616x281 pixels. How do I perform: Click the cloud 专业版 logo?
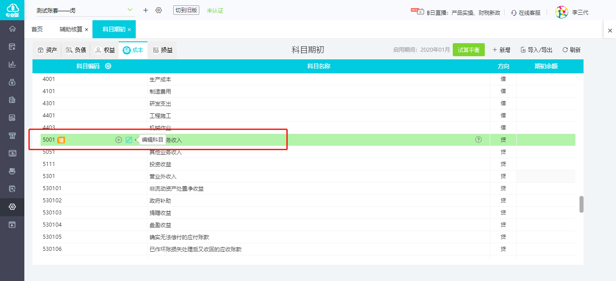[x=12, y=10]
